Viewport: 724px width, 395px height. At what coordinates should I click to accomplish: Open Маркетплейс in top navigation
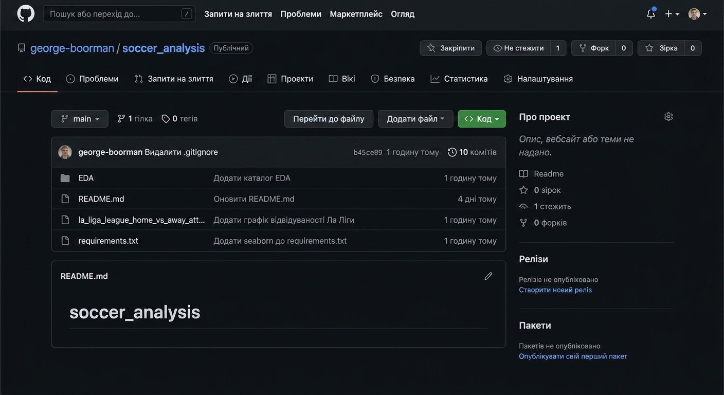coord(356,14)
